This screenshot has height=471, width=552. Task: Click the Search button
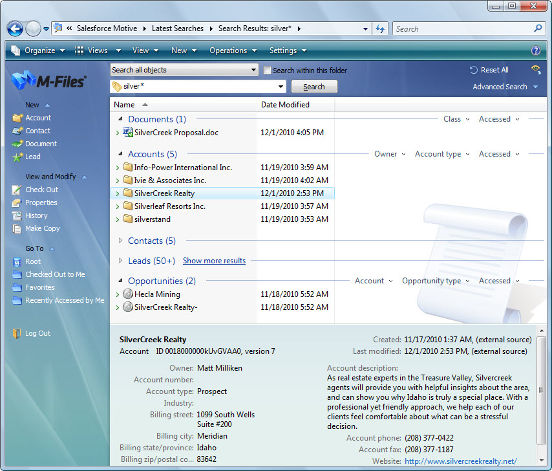point(314,87)
